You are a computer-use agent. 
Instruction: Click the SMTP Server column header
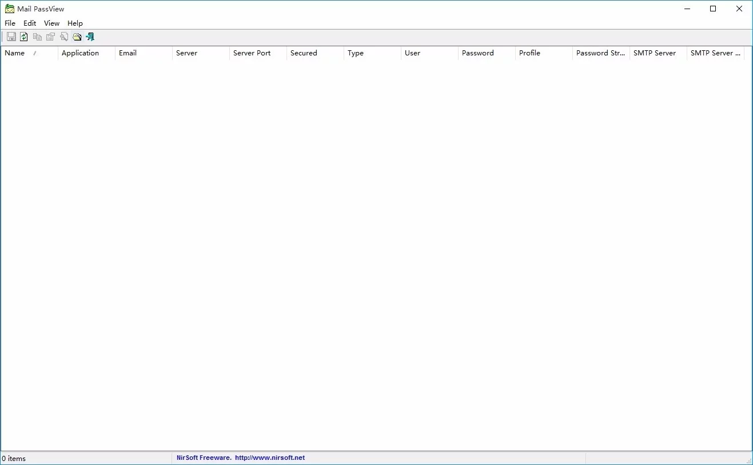[655, 53]
